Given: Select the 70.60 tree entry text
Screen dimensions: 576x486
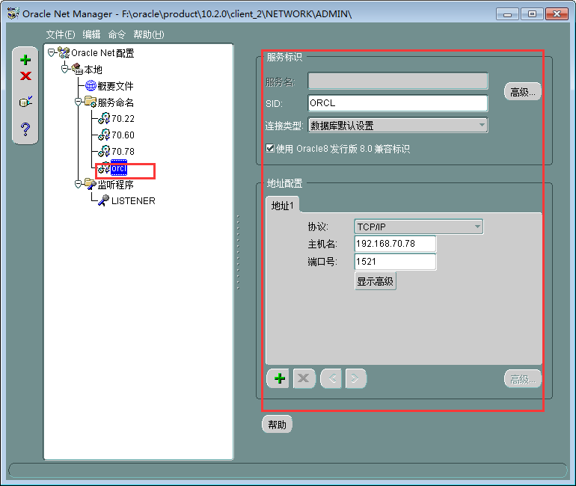Looking at the screenshot, I should pyautogui.click(x=123, y=135).
